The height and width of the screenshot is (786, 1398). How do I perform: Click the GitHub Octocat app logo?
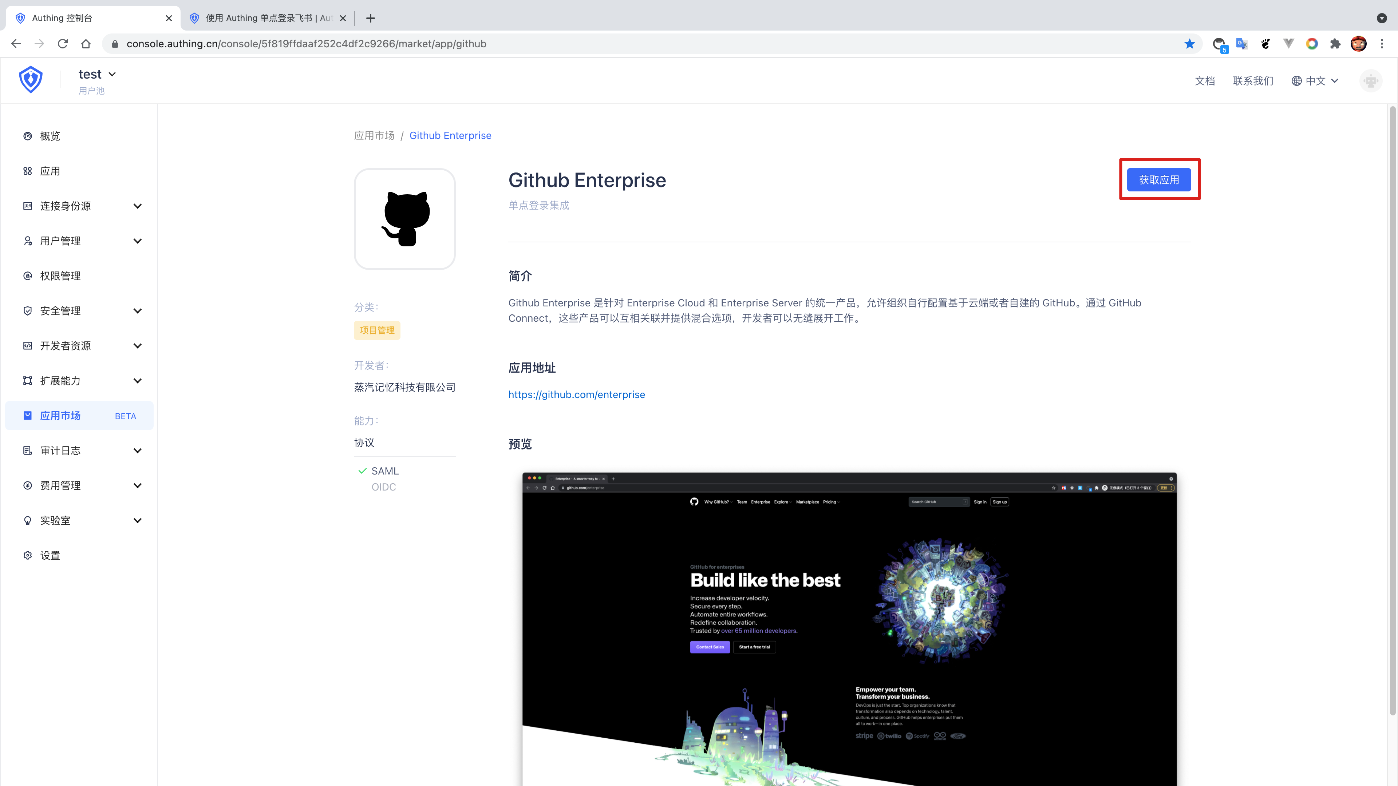(x=405, y=219)
